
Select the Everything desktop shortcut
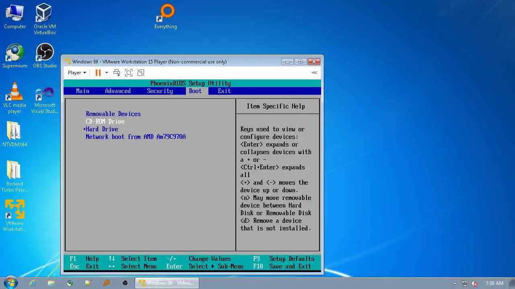click(165, 16)
